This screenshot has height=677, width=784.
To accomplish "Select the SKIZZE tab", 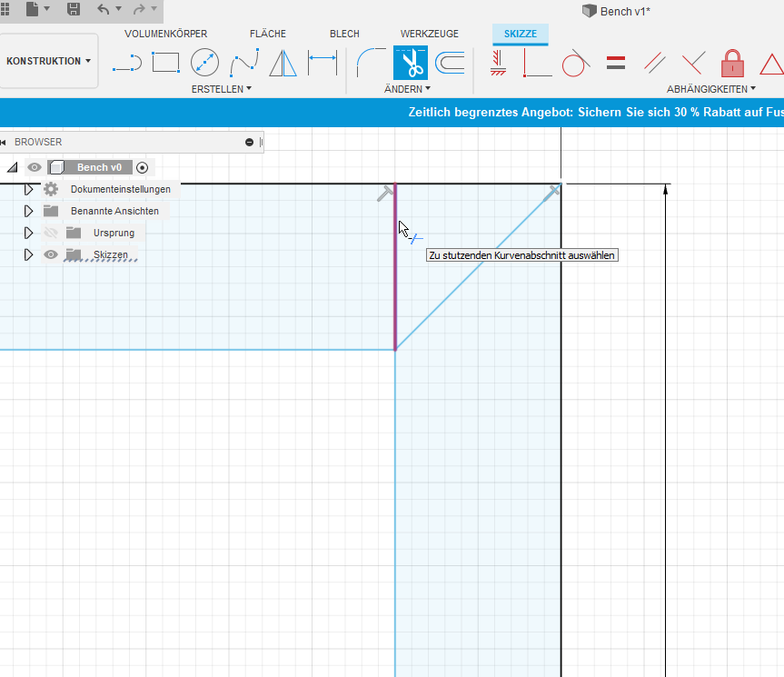I will click(520, 34).
